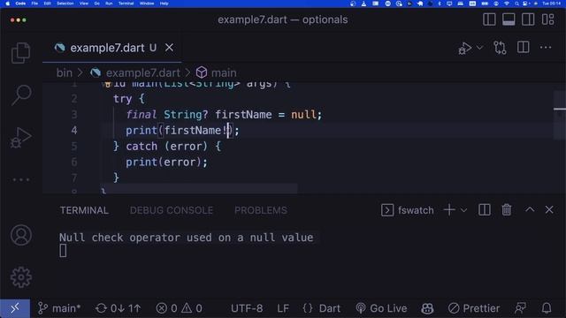Open the Manage gear icon
566x318 pixels.
coord(21,276)
